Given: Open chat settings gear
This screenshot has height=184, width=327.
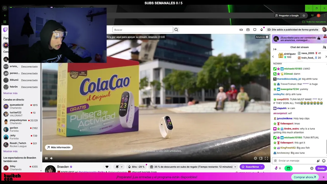Looking at the screenshot, I should pyautogui.click(x=312, y=168).
